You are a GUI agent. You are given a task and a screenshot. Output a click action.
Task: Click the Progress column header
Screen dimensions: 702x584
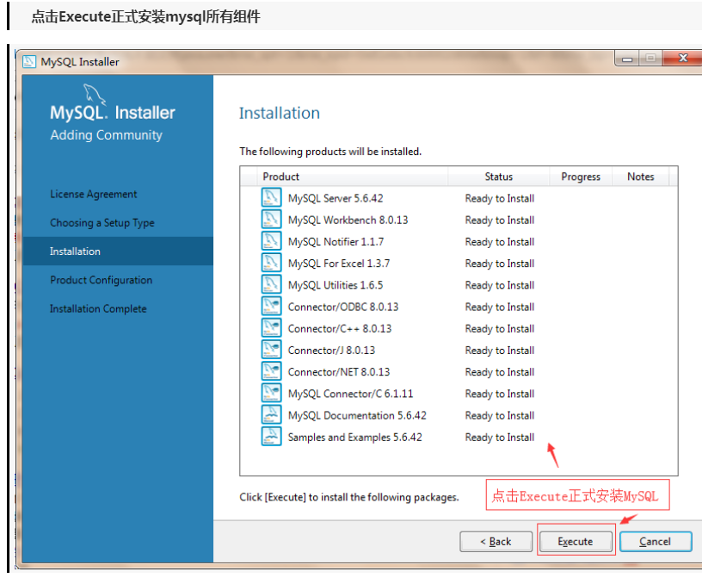click(x=581, y=177)
